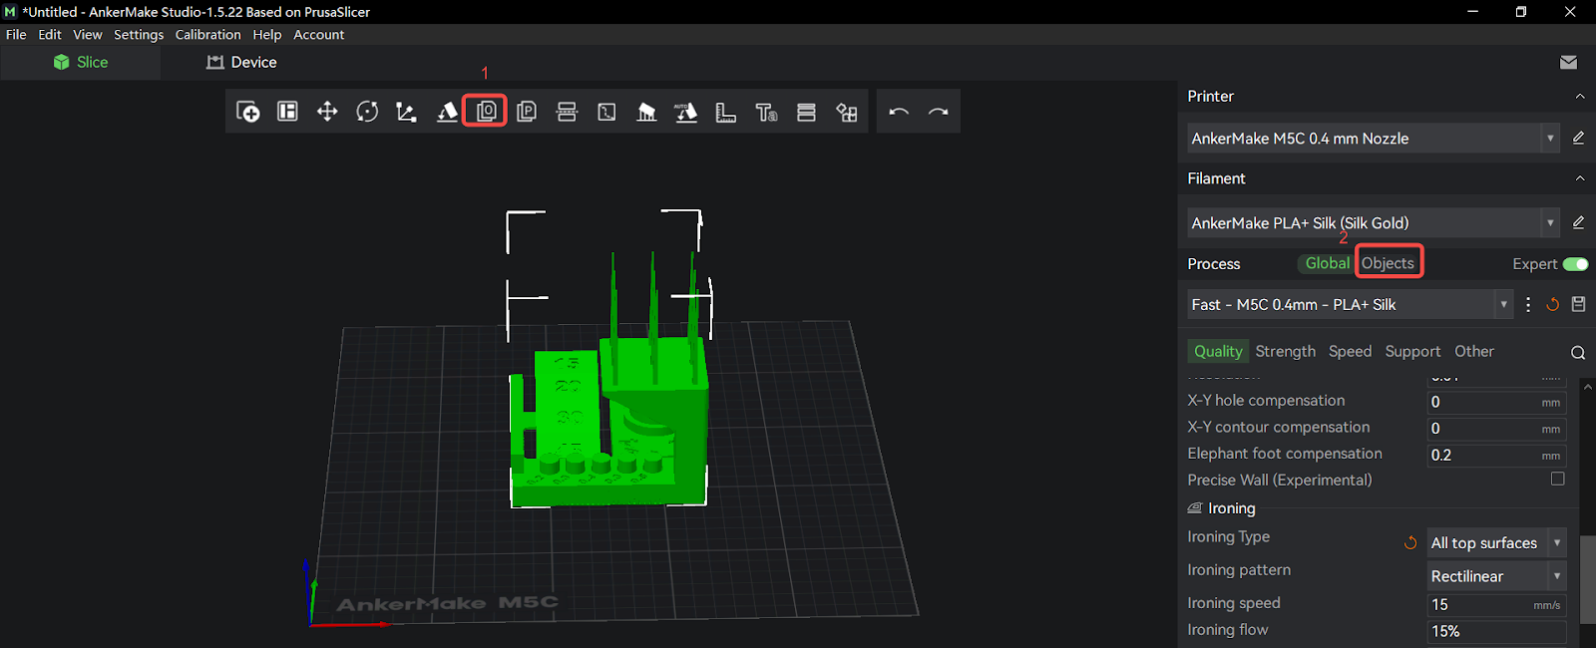1596x648 pixels.
Task: Click the Elephant foot compensation field
Action: pyautogui.click(x=1496, y=455)
